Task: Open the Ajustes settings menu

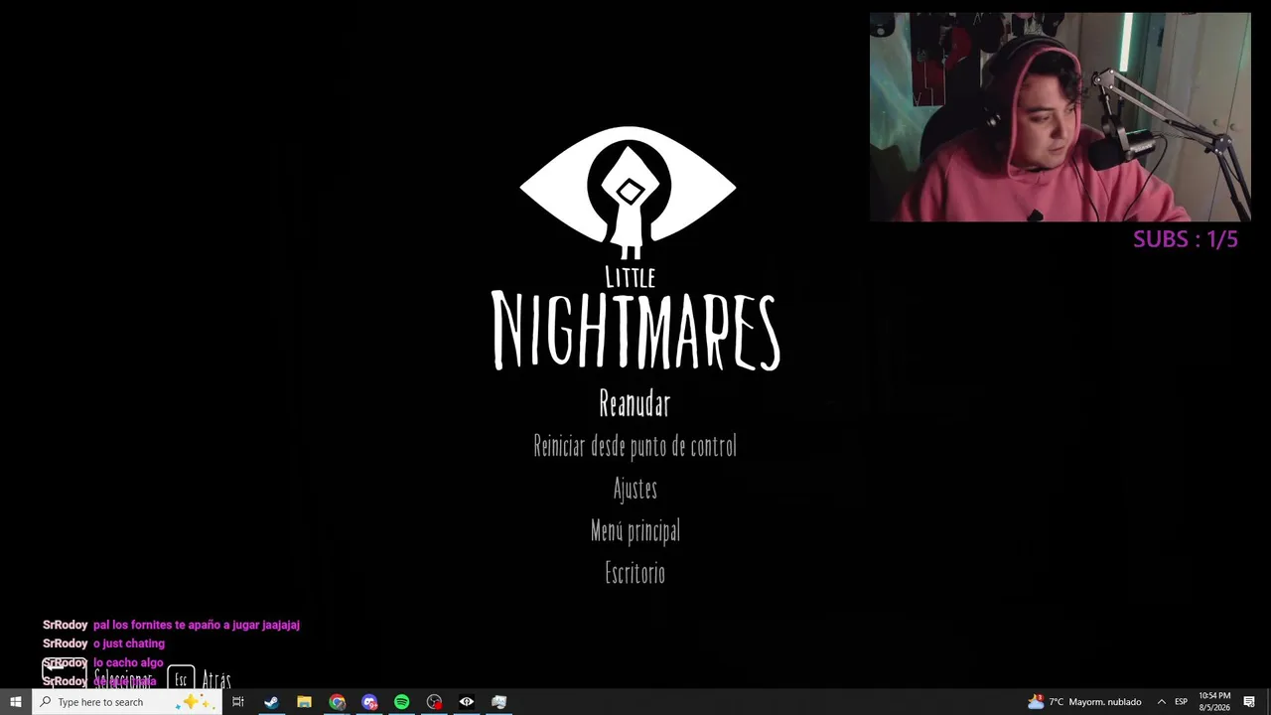Action: 635,489
